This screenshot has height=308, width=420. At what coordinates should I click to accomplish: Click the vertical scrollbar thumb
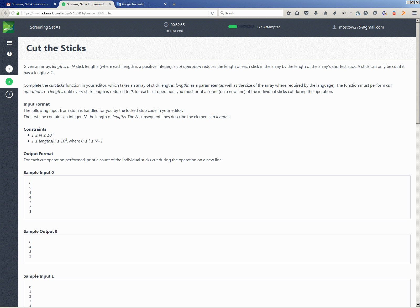(x=418, y=74)
